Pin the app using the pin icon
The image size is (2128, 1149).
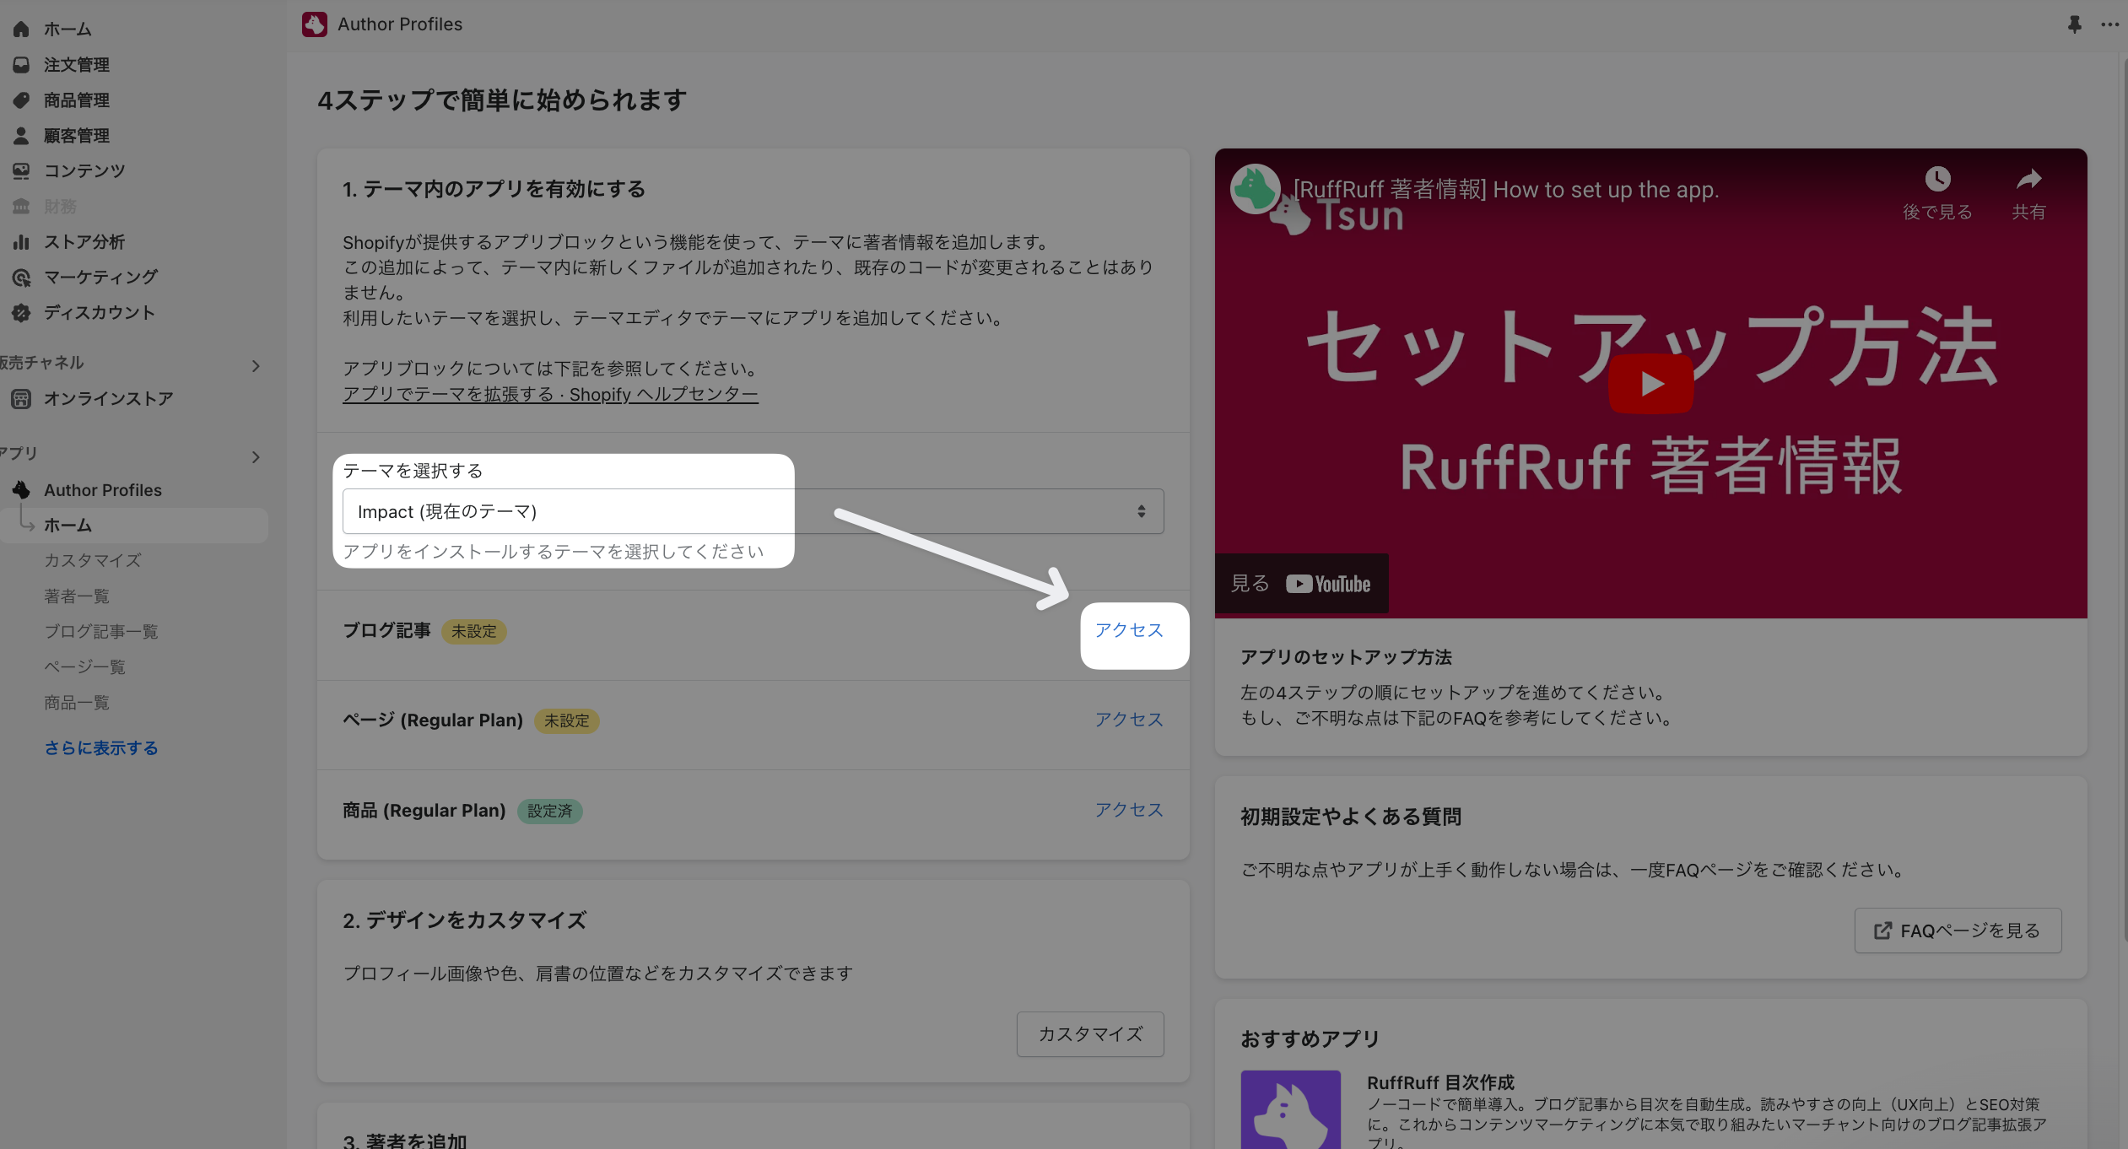pos(2075,24)
